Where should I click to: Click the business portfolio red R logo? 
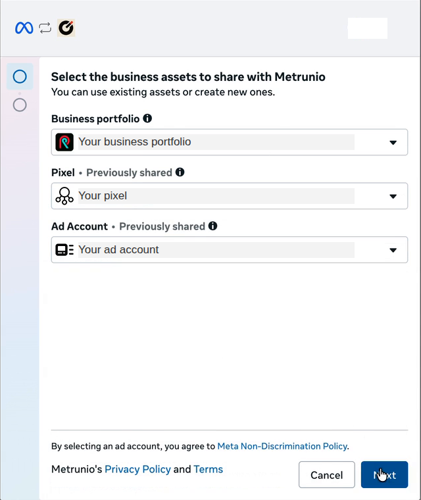pos(64,142)
